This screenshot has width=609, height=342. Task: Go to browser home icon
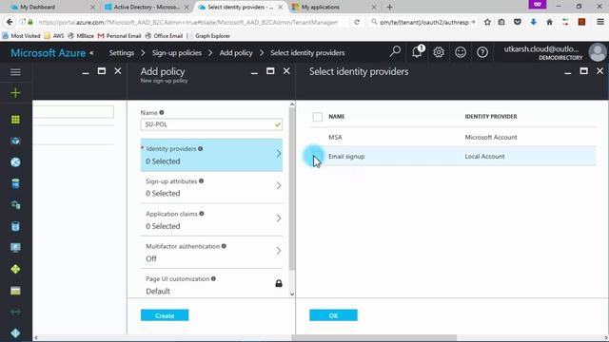(x=549, y=22)
